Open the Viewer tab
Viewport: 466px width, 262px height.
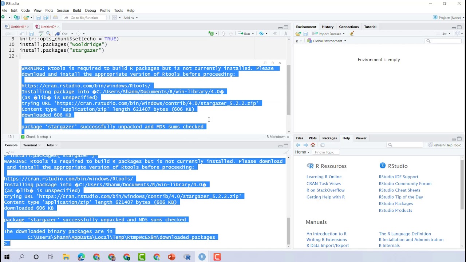click(361, 138)
